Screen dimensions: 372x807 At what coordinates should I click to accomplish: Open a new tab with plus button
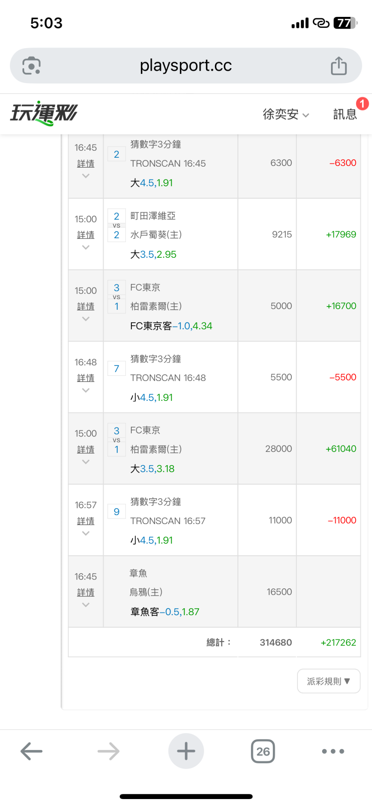click(186, 751)
